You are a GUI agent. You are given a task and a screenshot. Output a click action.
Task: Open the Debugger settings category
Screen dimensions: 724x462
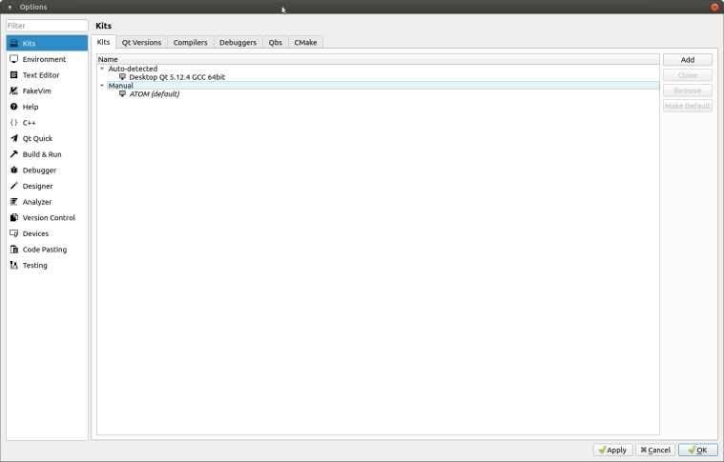(x=39, y=171)
